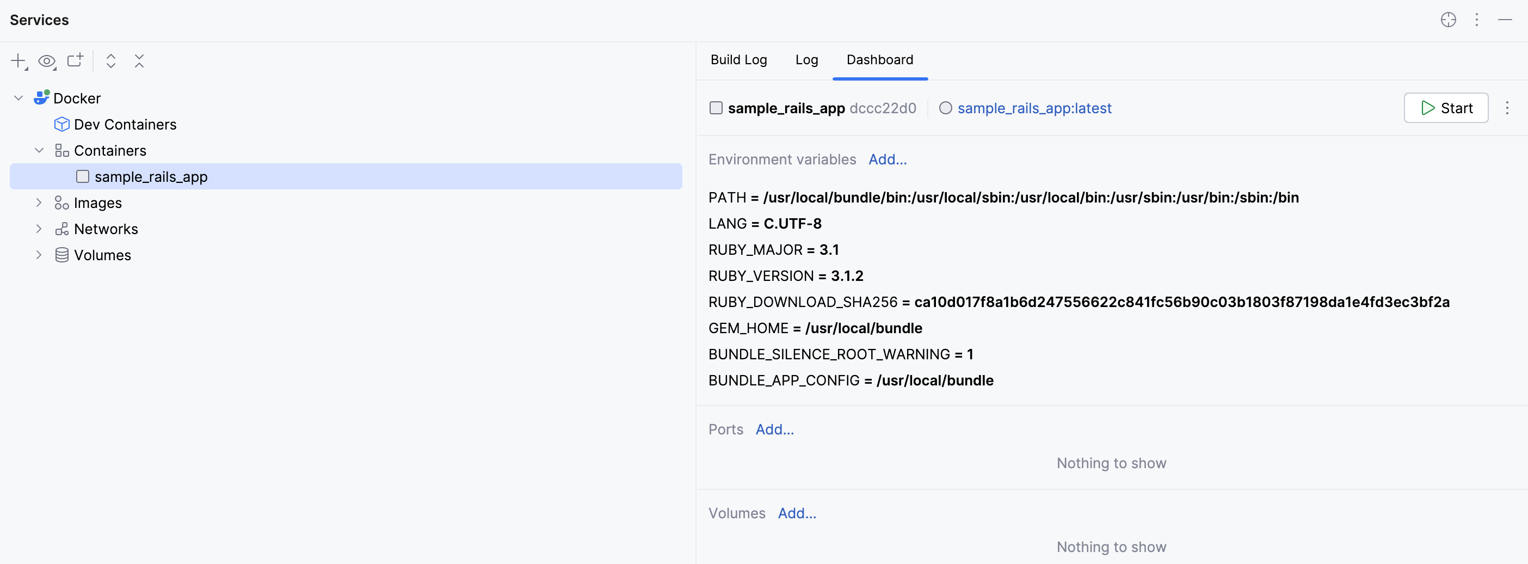
Task: Open the sample_rails_app:latest image link
Action: 1034,108
